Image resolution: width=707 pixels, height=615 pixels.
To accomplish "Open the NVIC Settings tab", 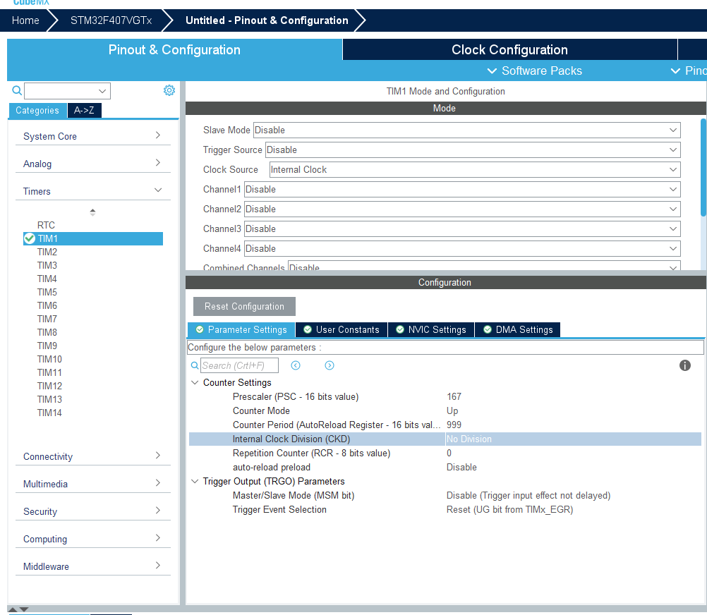I will point(431,330).
